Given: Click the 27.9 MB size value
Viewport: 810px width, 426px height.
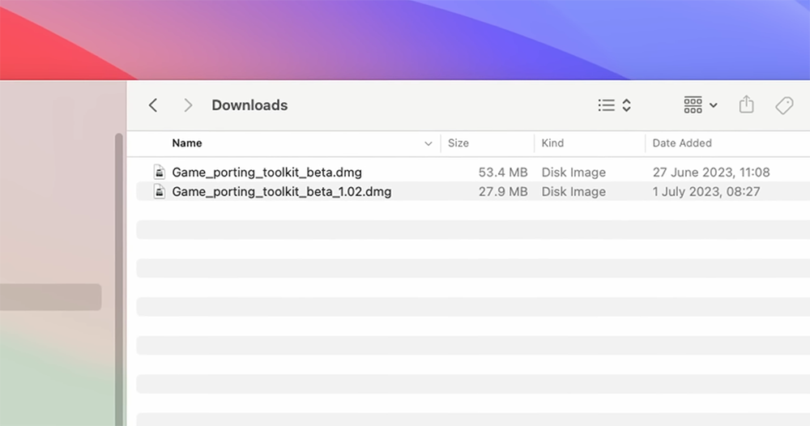Looking at the screenshot, I should tap(503, 192).
